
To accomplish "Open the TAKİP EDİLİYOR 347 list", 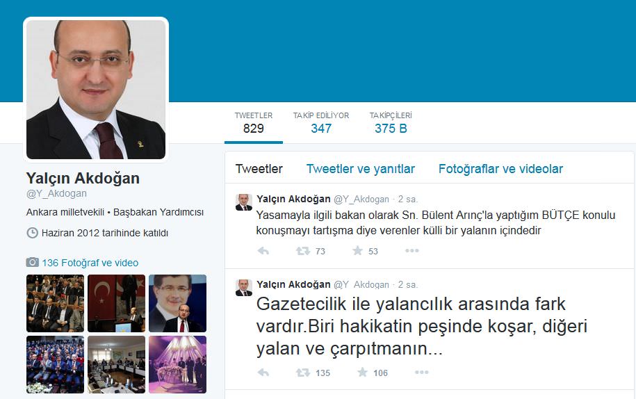I will click(x=321, y=123).
